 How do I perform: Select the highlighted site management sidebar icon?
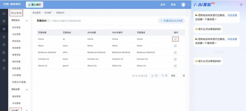pos(4,29)
